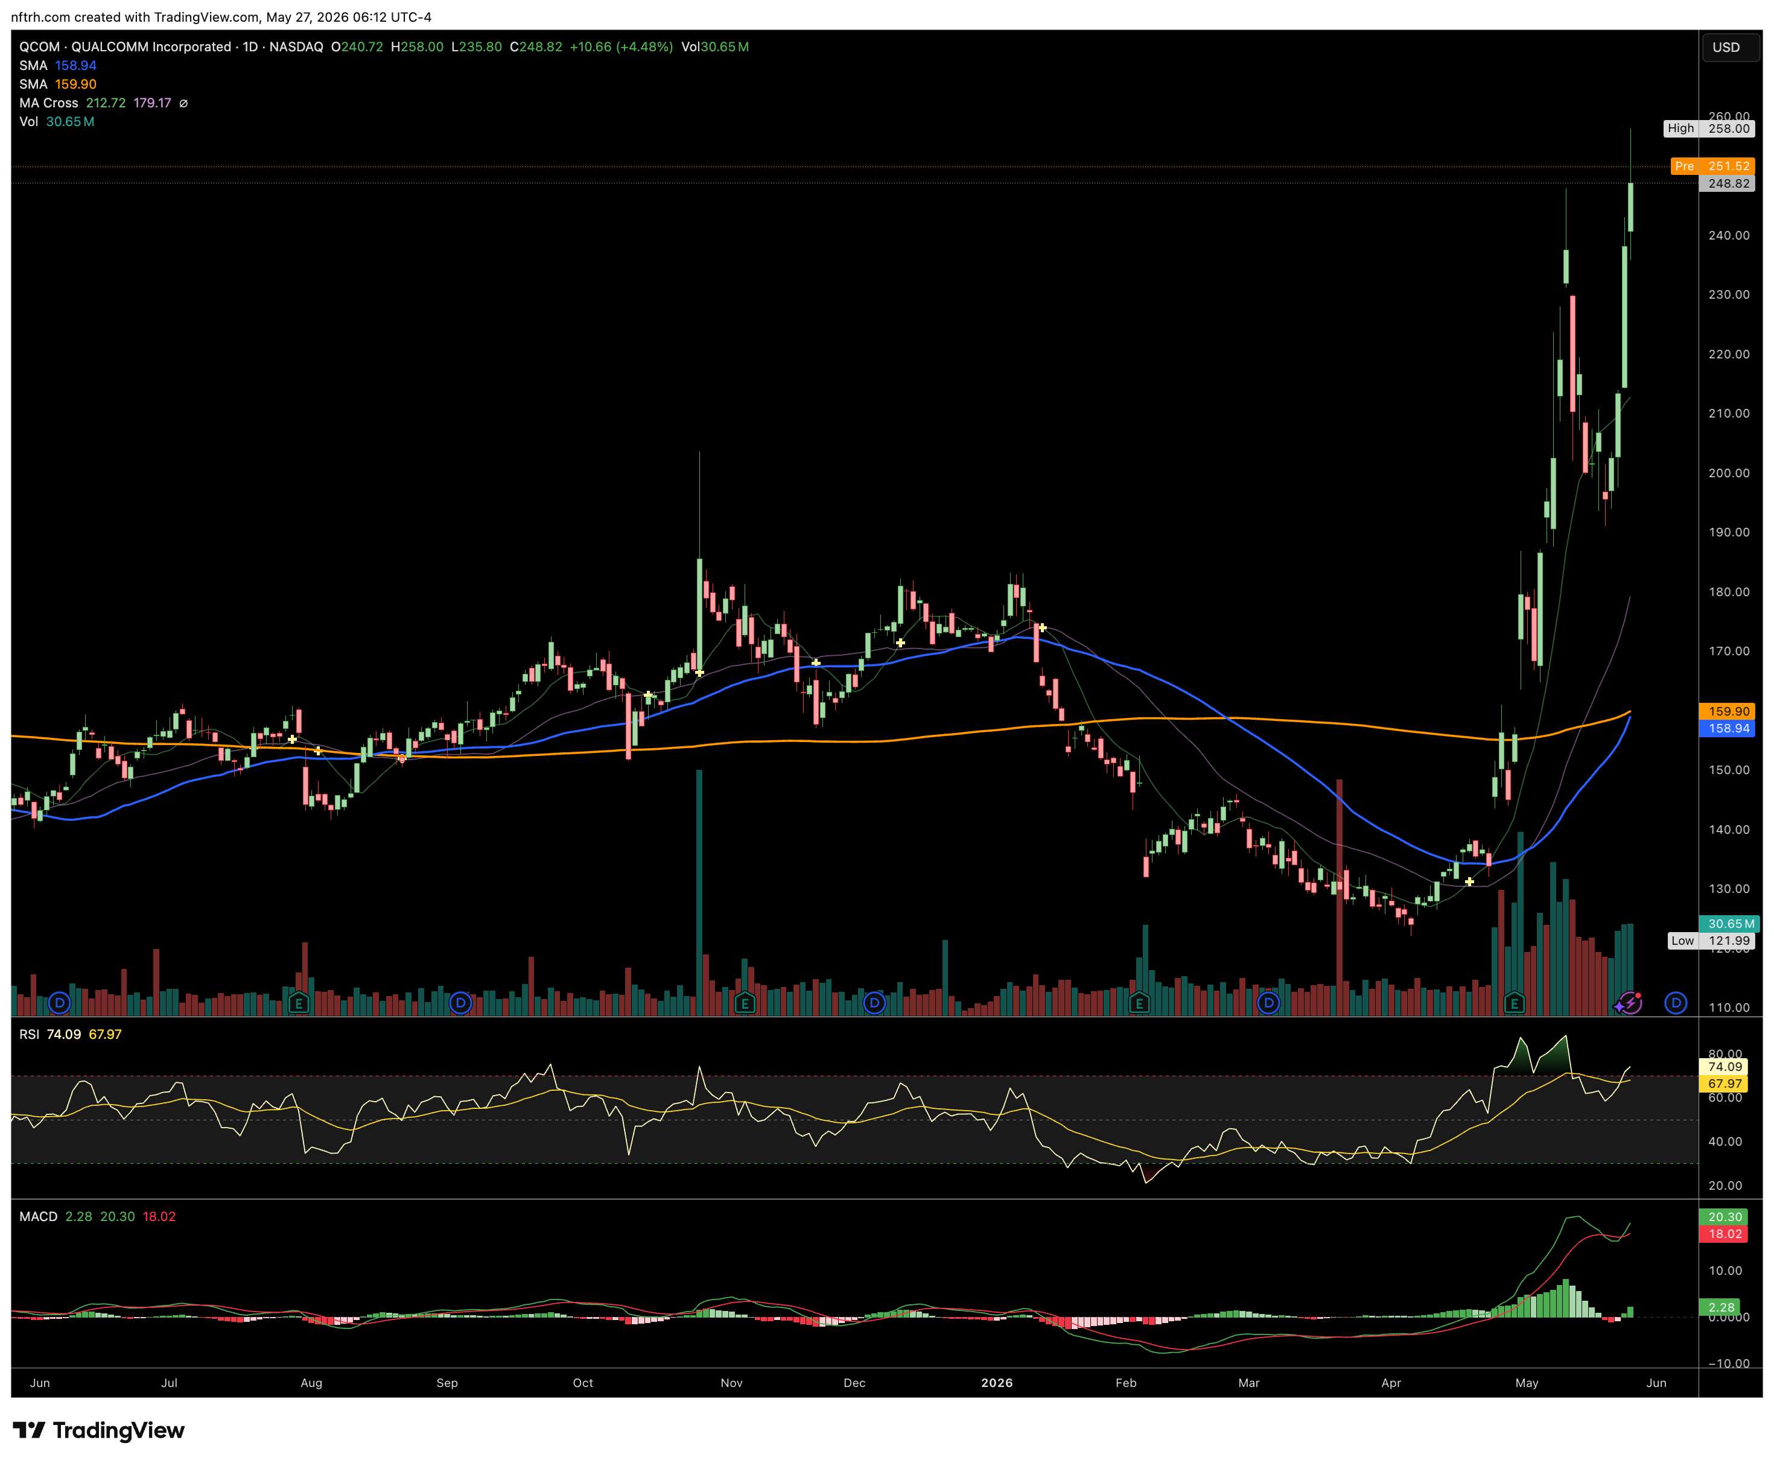Click the Pre 251.52 pre-market price label
Viewport: 1774px width, 1463px height.
pyautogui.click(x=1713, y=166)
